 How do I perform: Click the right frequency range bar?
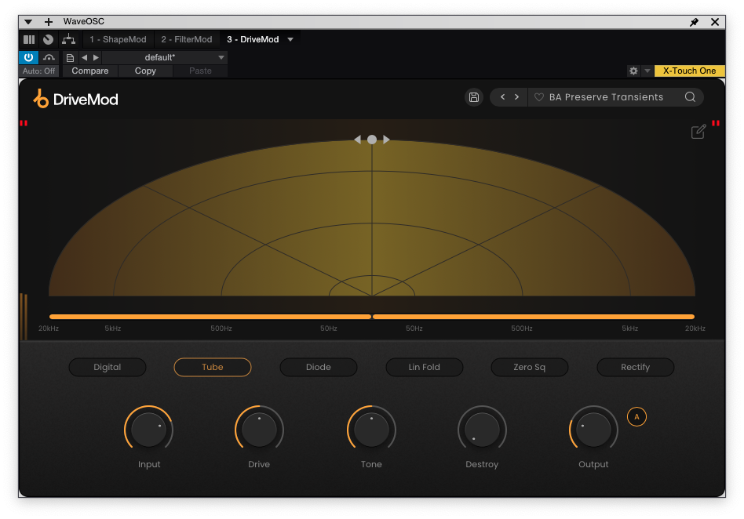(x=534, y=317)
